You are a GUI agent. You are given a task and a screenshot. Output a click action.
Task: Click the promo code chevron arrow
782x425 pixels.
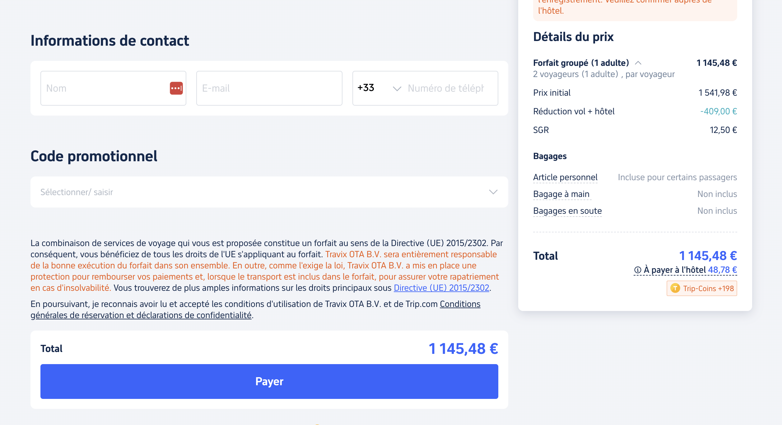(x=493, y=192)
